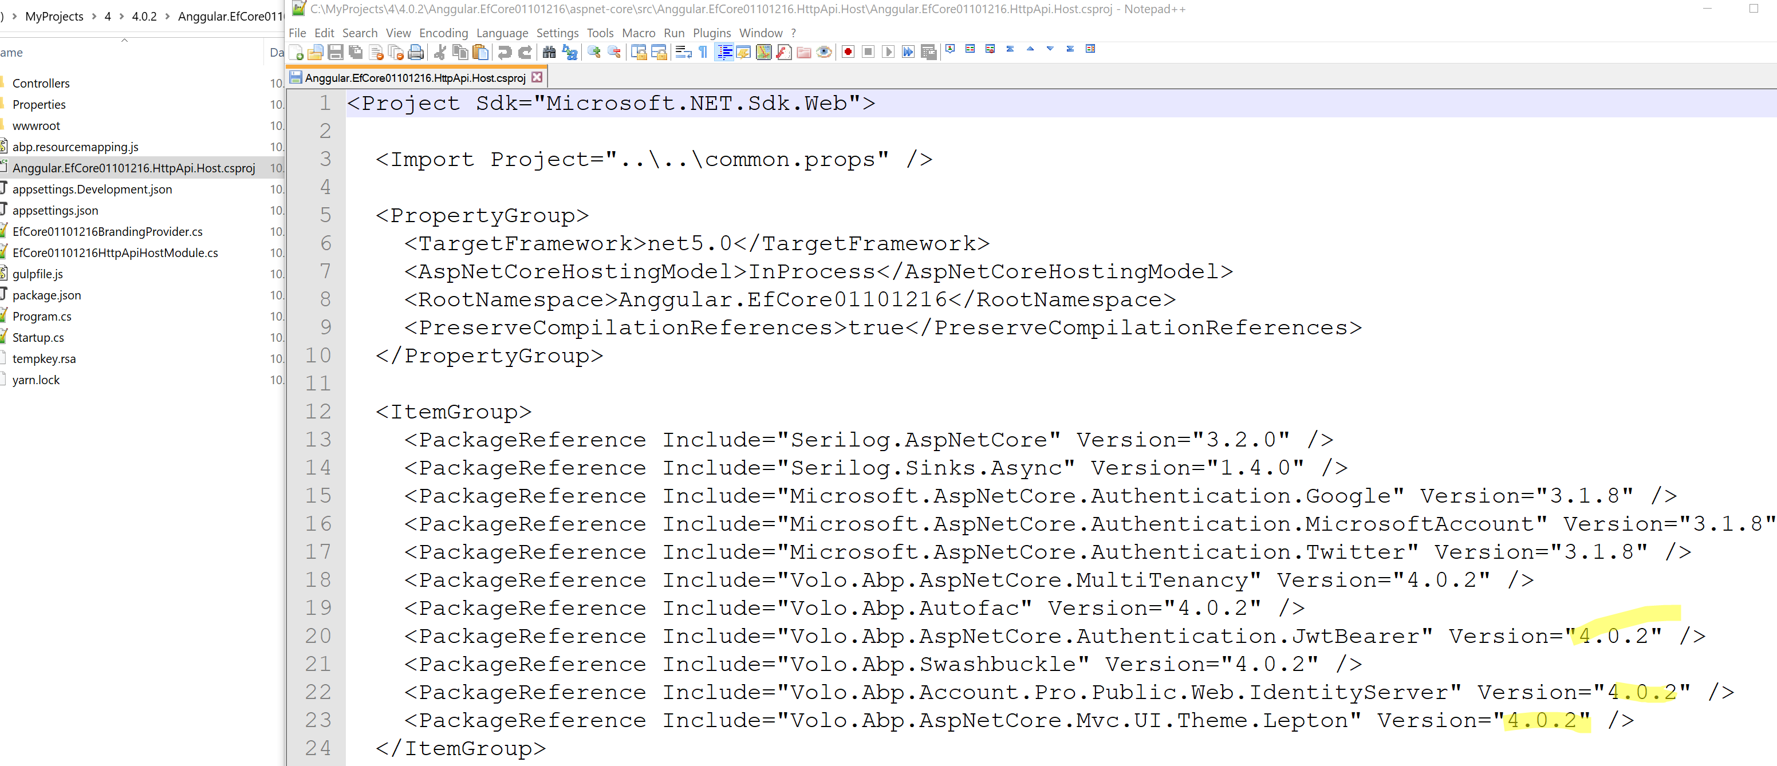Click the Open file folder icon
The image size is (1777, 766).
coord(315,53)
